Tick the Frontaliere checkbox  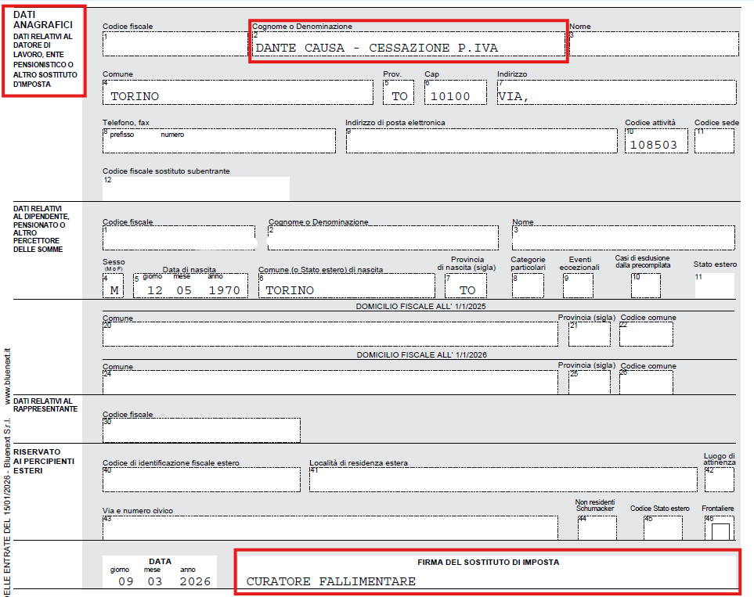tap(720, 531)
